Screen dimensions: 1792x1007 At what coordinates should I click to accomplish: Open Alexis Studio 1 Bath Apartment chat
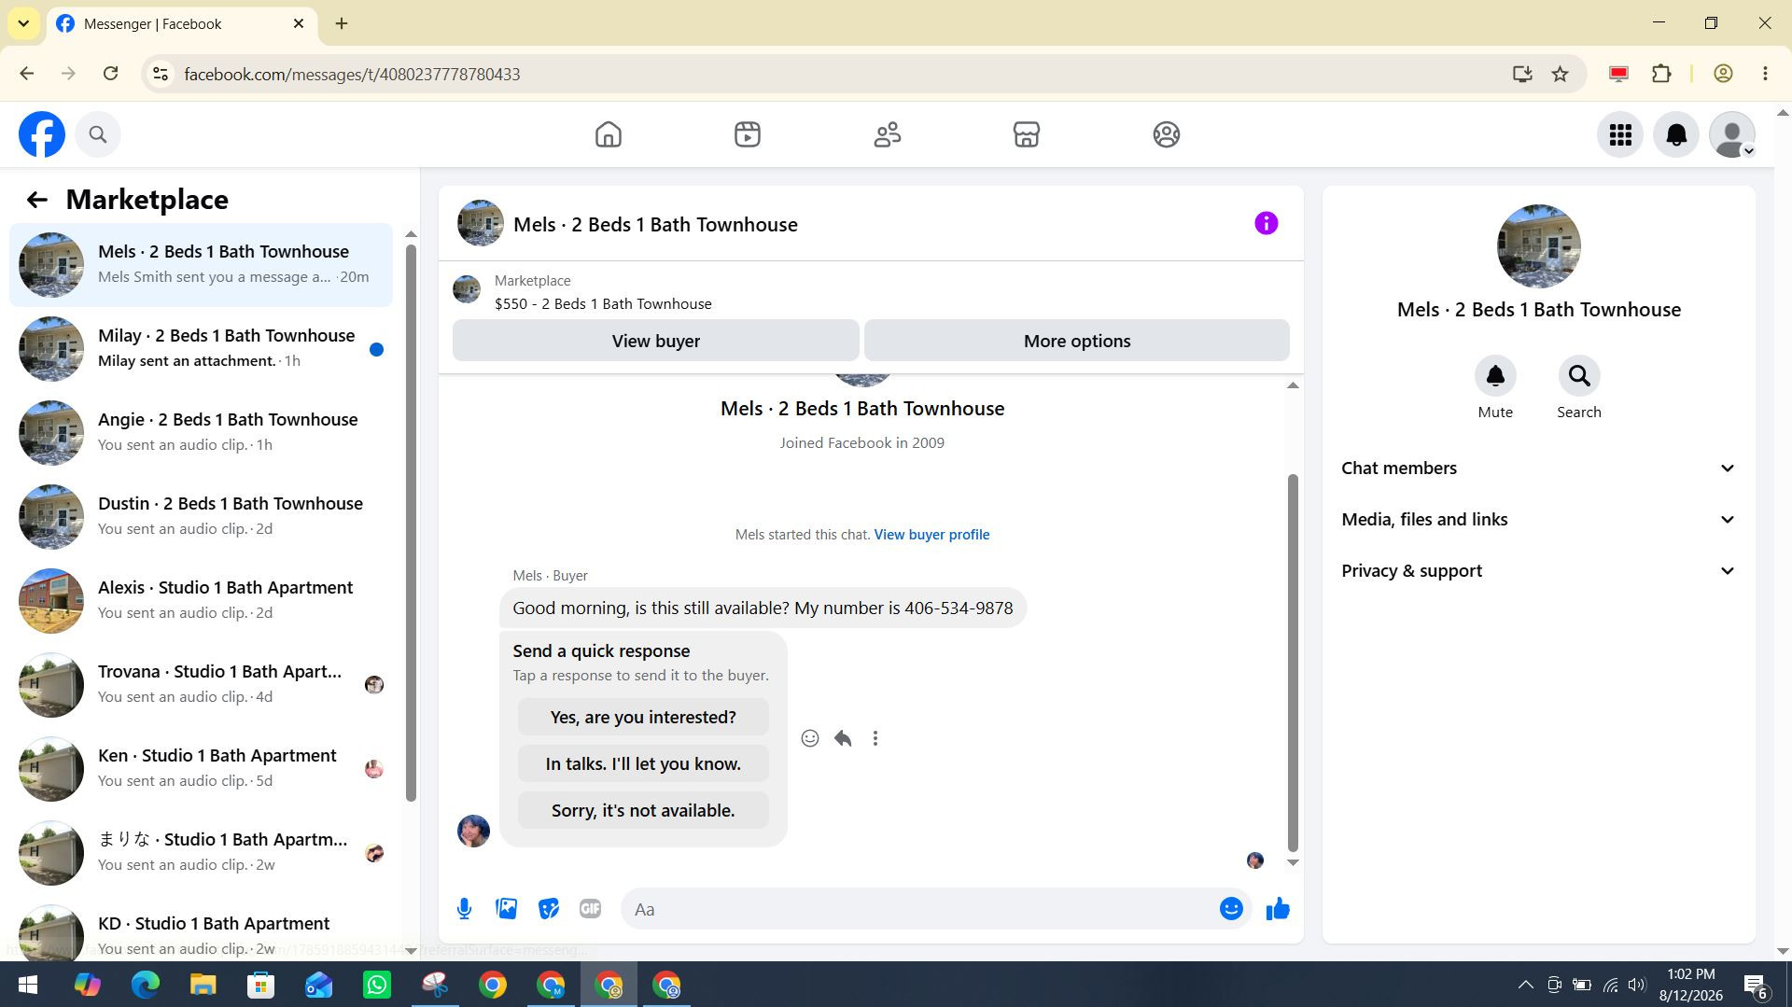point(201,601)
